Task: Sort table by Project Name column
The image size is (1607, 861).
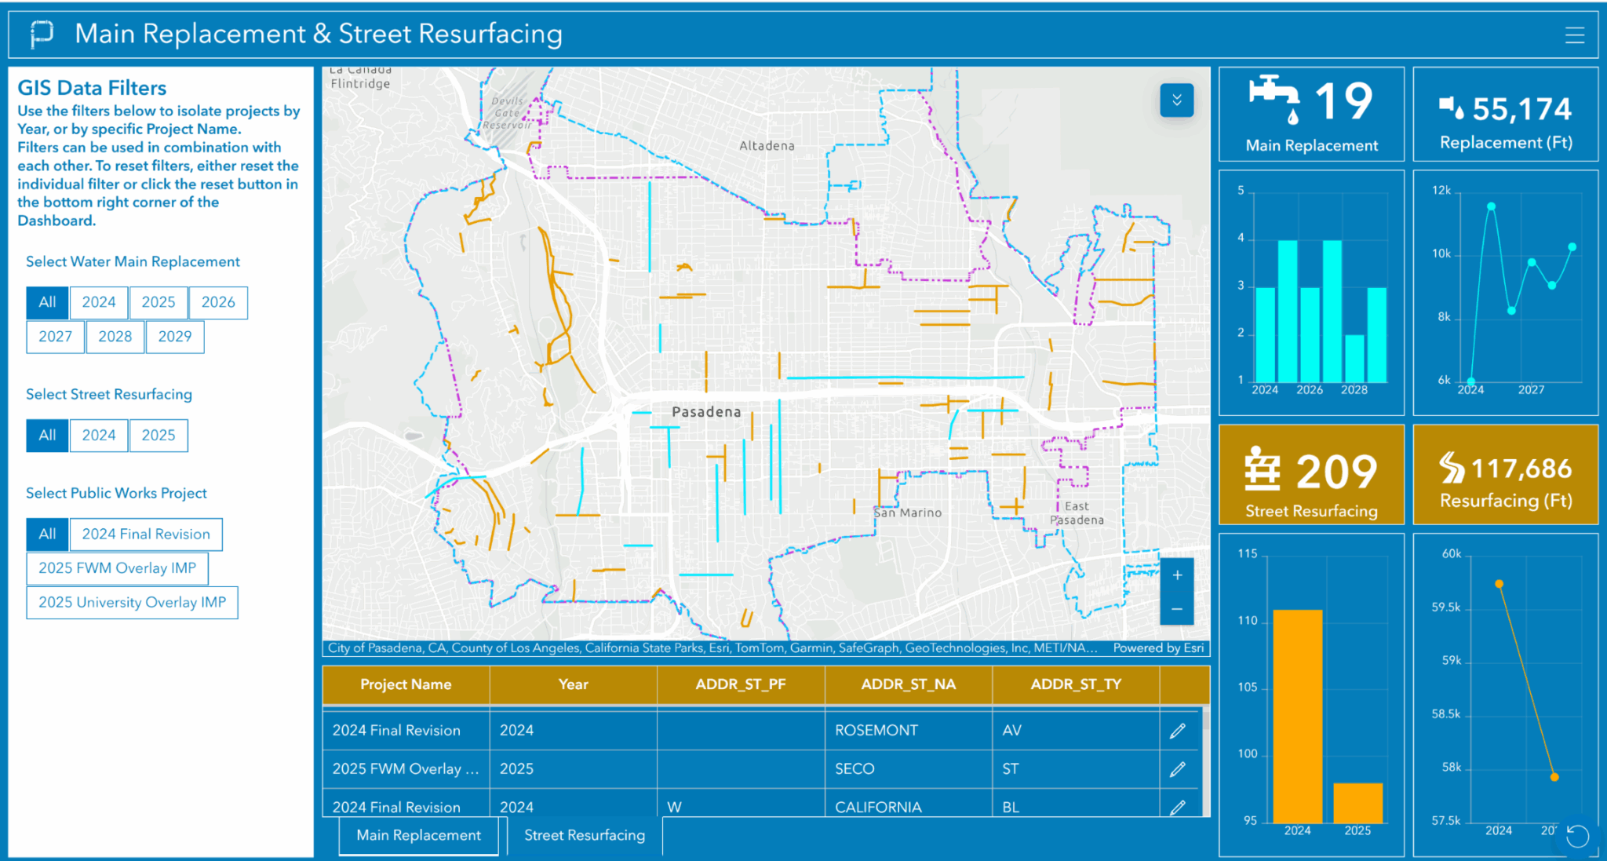Action: [x=406, y=684]
